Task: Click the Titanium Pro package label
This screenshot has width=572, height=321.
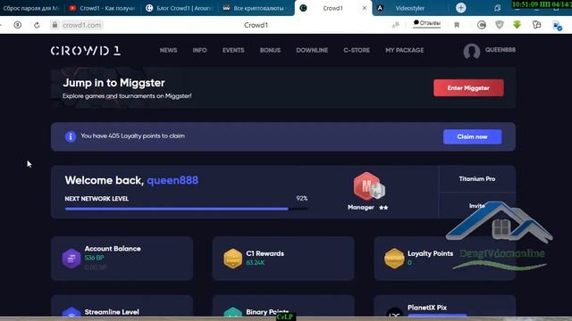Action: (x=476, y=178)
